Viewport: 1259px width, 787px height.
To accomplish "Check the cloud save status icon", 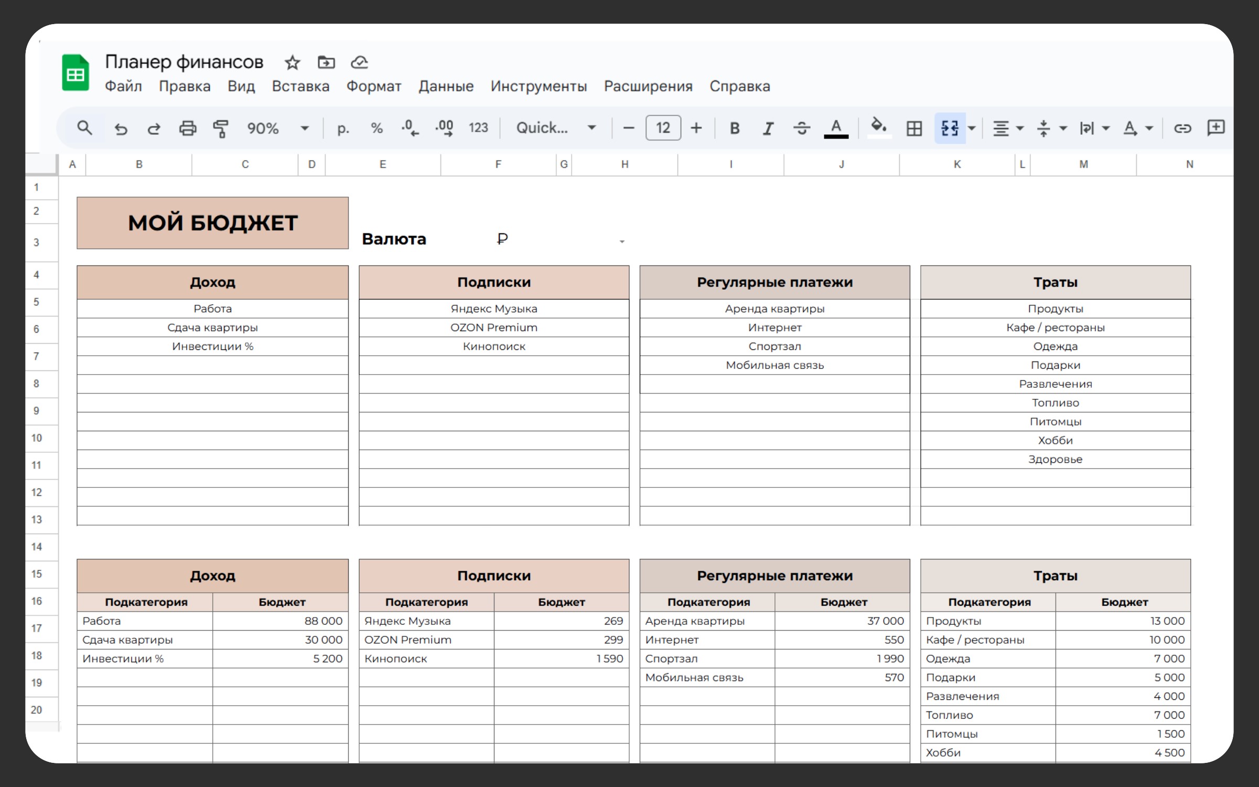I will 360,62.
